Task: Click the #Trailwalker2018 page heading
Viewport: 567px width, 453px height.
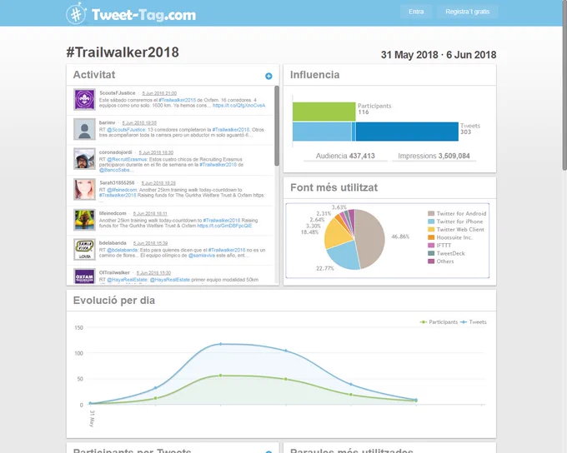Action: tap(123, 52)
